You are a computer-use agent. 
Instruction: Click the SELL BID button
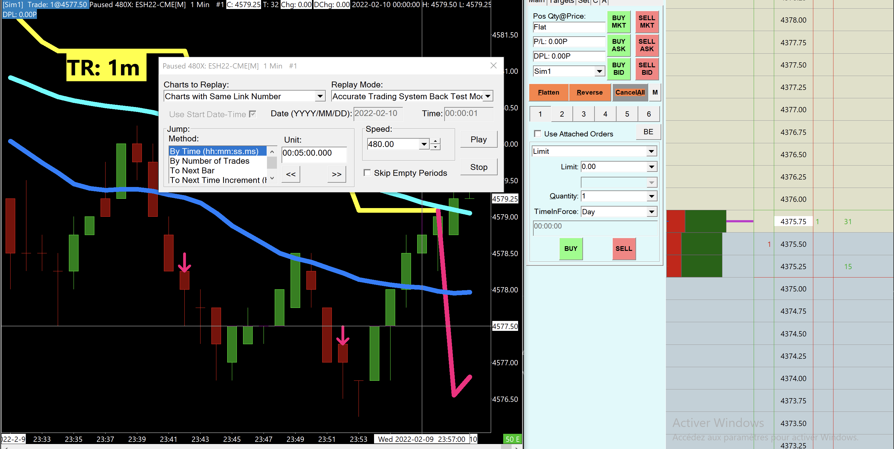[x=647, y=69]
